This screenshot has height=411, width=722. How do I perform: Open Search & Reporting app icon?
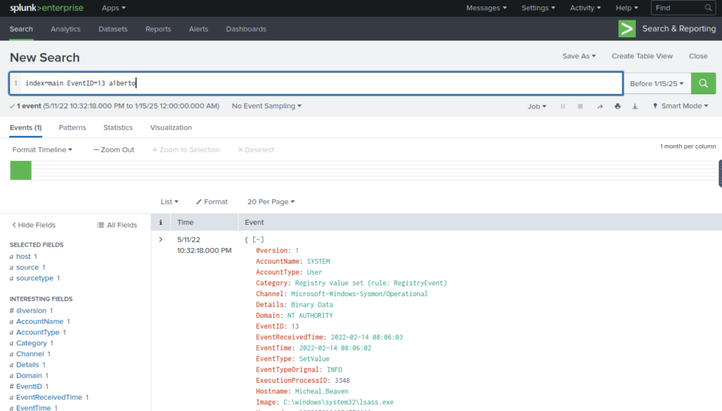pyautogui.click(x=627, y=28)
